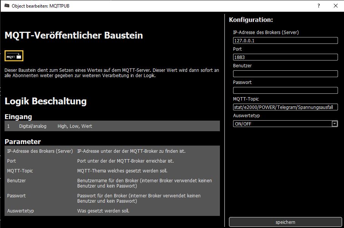
Task: Click the empty Passwort input field
Action: point(285,90)
